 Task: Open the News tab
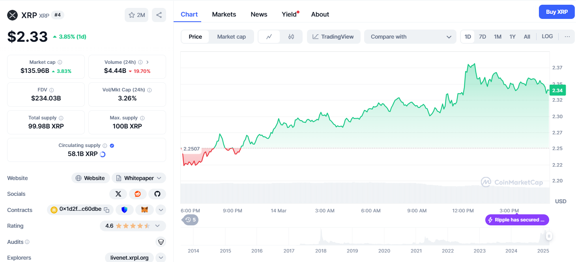click(259, 14)
